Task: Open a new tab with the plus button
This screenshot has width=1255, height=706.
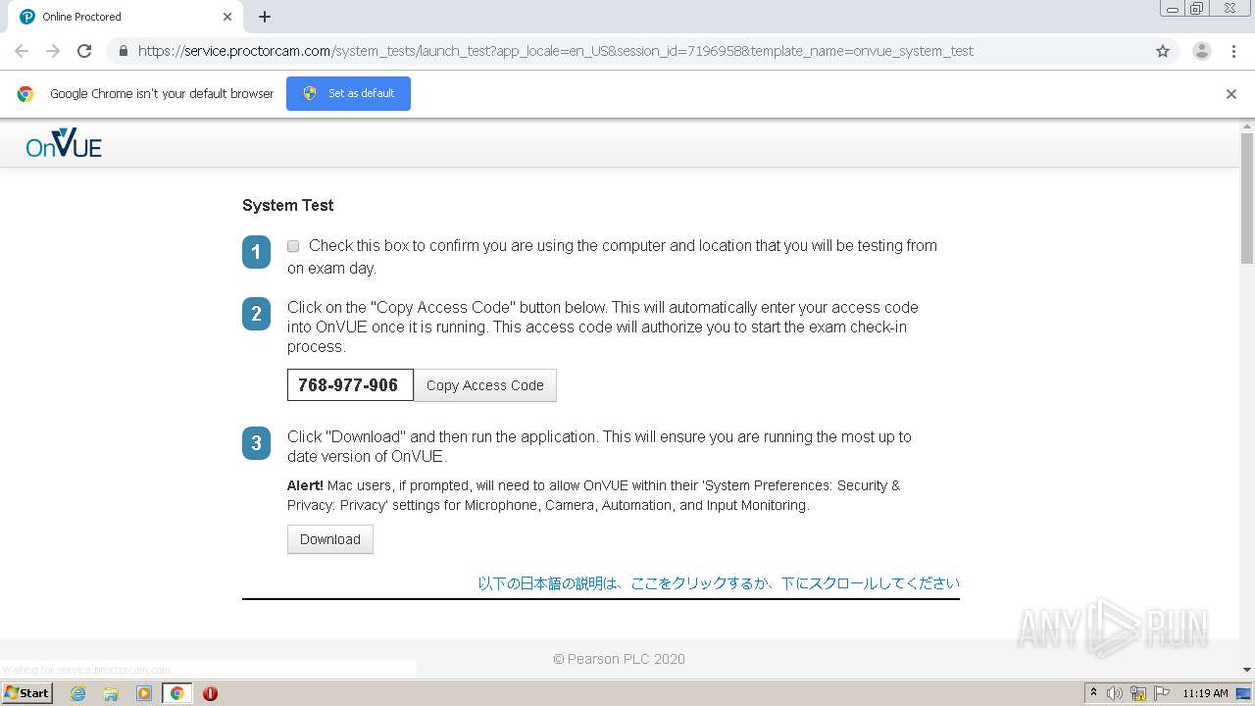Action: pyautogui.click(x=265, y=17)
